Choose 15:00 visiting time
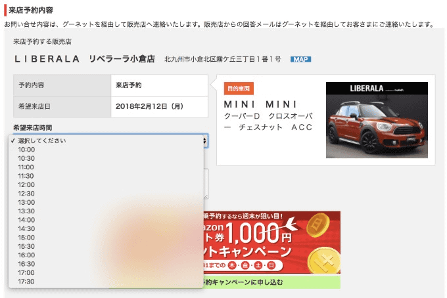Screen dimensions: 447x298 tap(106, 238)
